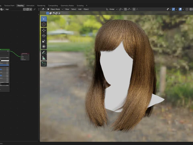Toggle proportional editing

pos(134,9)
